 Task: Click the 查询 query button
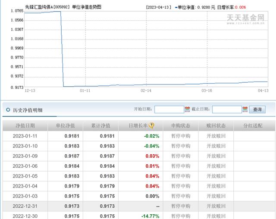point(257,109)
